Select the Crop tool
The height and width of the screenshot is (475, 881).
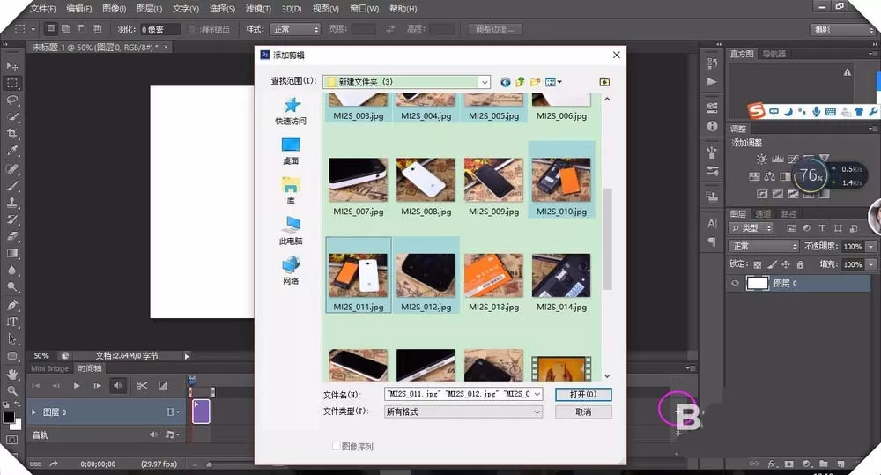coord(11,134)
